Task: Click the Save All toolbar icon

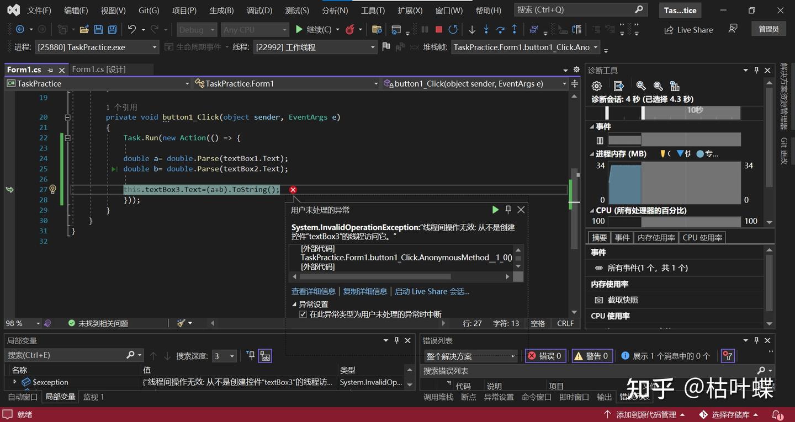Action: point(112,30)
